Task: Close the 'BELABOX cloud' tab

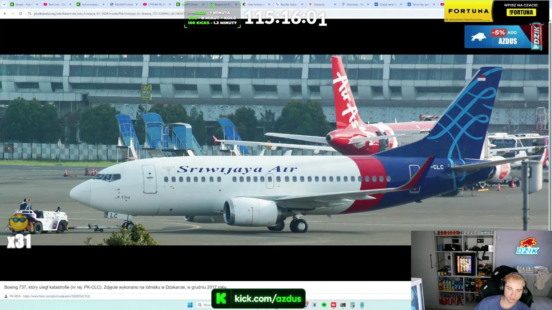Action: [137, 4]
